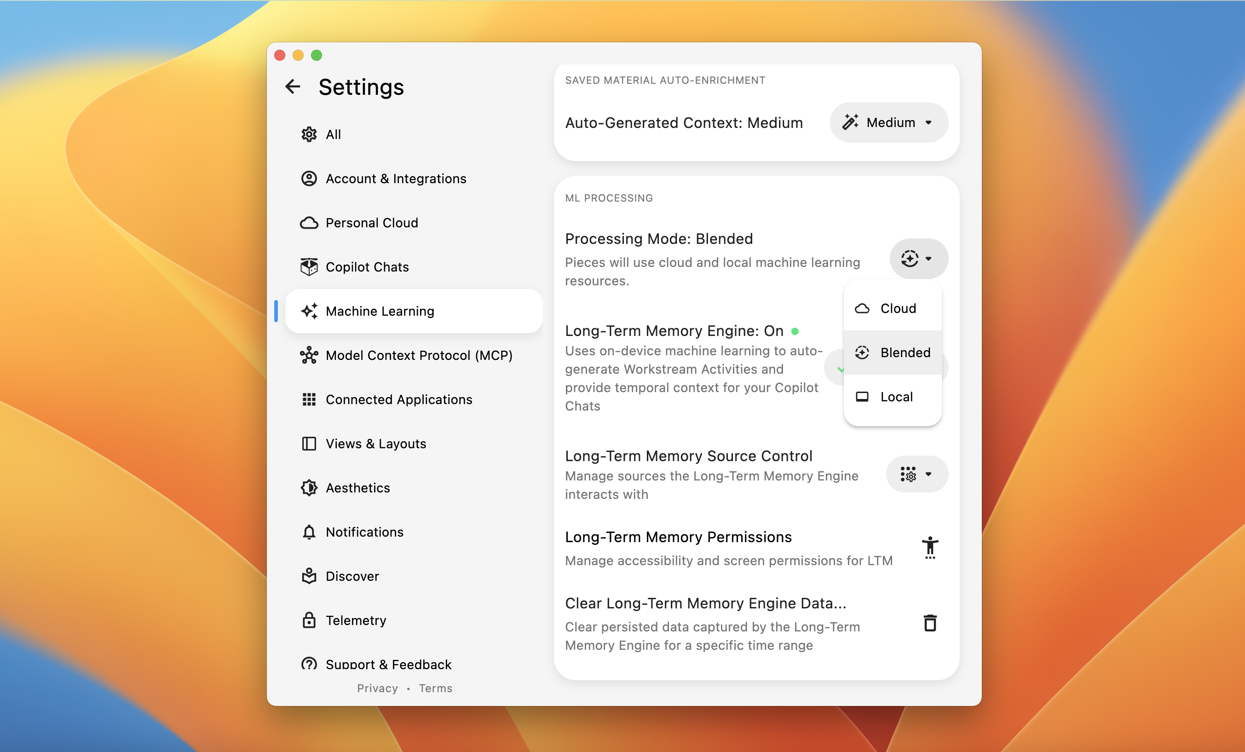Screen dimensions: 1245x752
Task: Click the Model Context Protocol icon
Action: click(x=309, y=355)
